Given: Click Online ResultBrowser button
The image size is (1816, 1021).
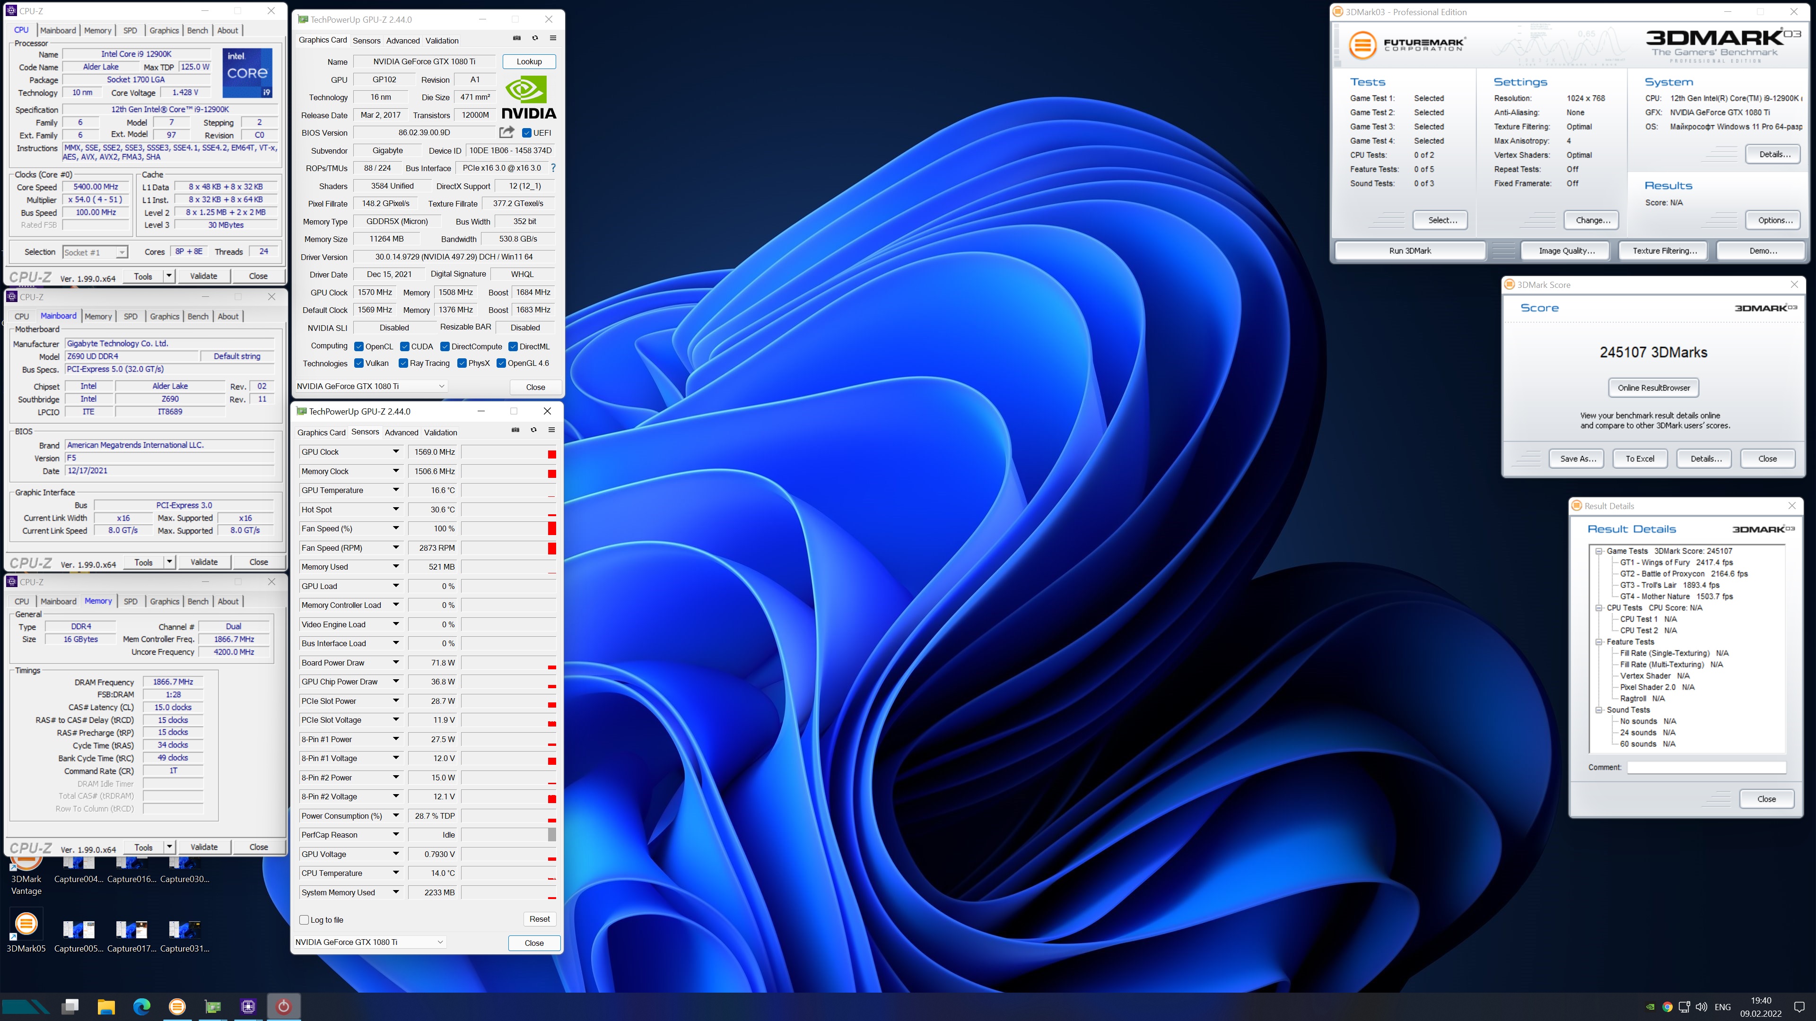Looking at the screenshot, I should pos(1654,388).
